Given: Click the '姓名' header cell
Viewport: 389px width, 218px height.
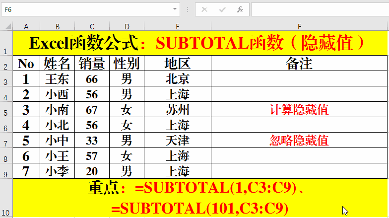Looking at the screenshot, I should click(58, 63).
